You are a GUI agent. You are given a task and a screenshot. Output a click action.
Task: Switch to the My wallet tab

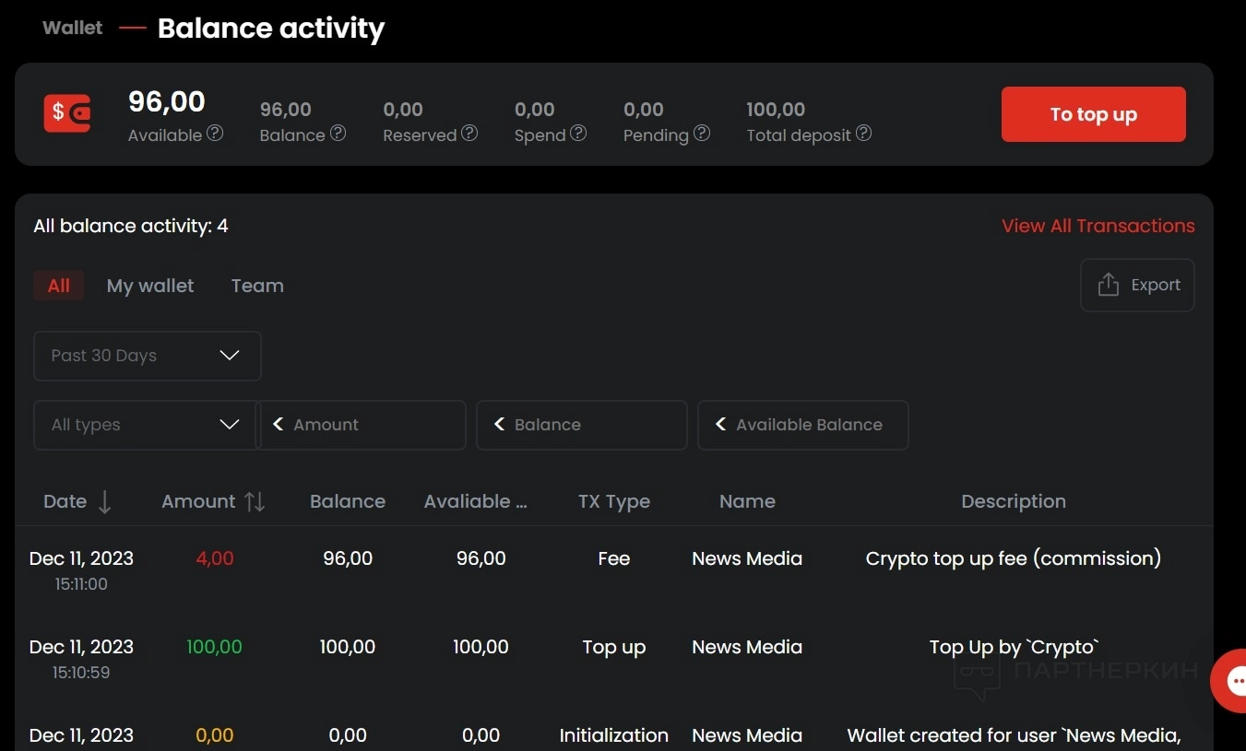[x=150, y=286]
